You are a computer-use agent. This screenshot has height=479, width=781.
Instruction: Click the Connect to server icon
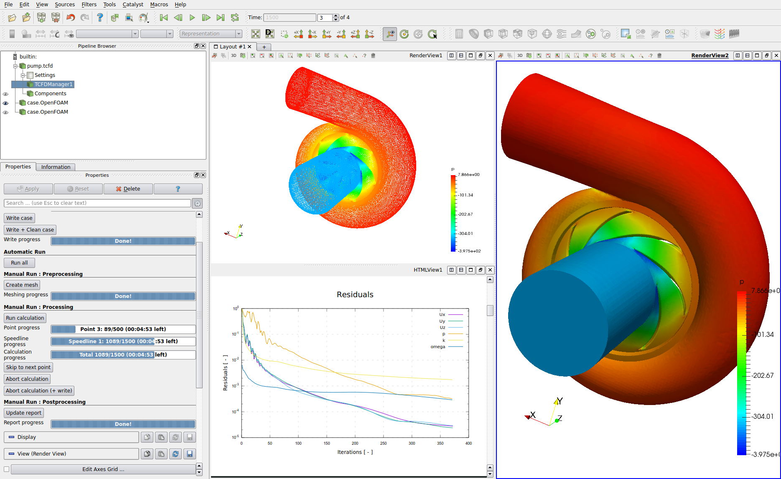(41, 18)
